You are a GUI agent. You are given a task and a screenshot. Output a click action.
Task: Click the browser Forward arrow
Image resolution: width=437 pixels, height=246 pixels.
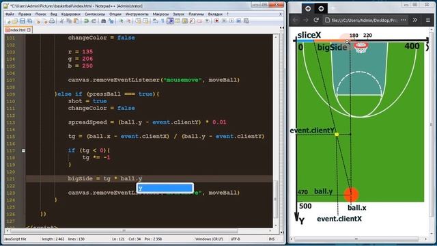coord(306,20)
